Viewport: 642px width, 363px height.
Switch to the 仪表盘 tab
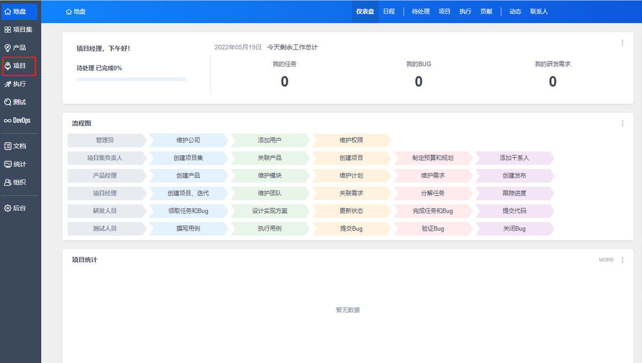pos(365,11)
